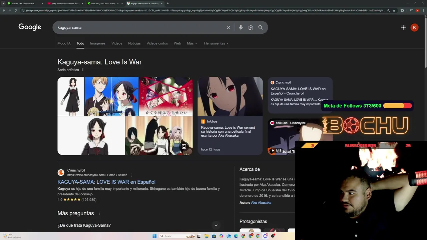The image size is (427, 240).
Task: Open the Todo results tab
Action: click(80, 43)
